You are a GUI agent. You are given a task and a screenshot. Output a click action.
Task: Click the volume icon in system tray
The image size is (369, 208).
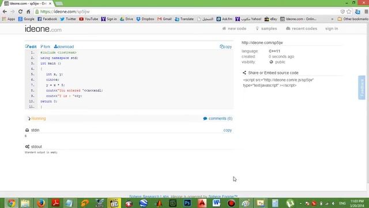[x=333, y=203]
